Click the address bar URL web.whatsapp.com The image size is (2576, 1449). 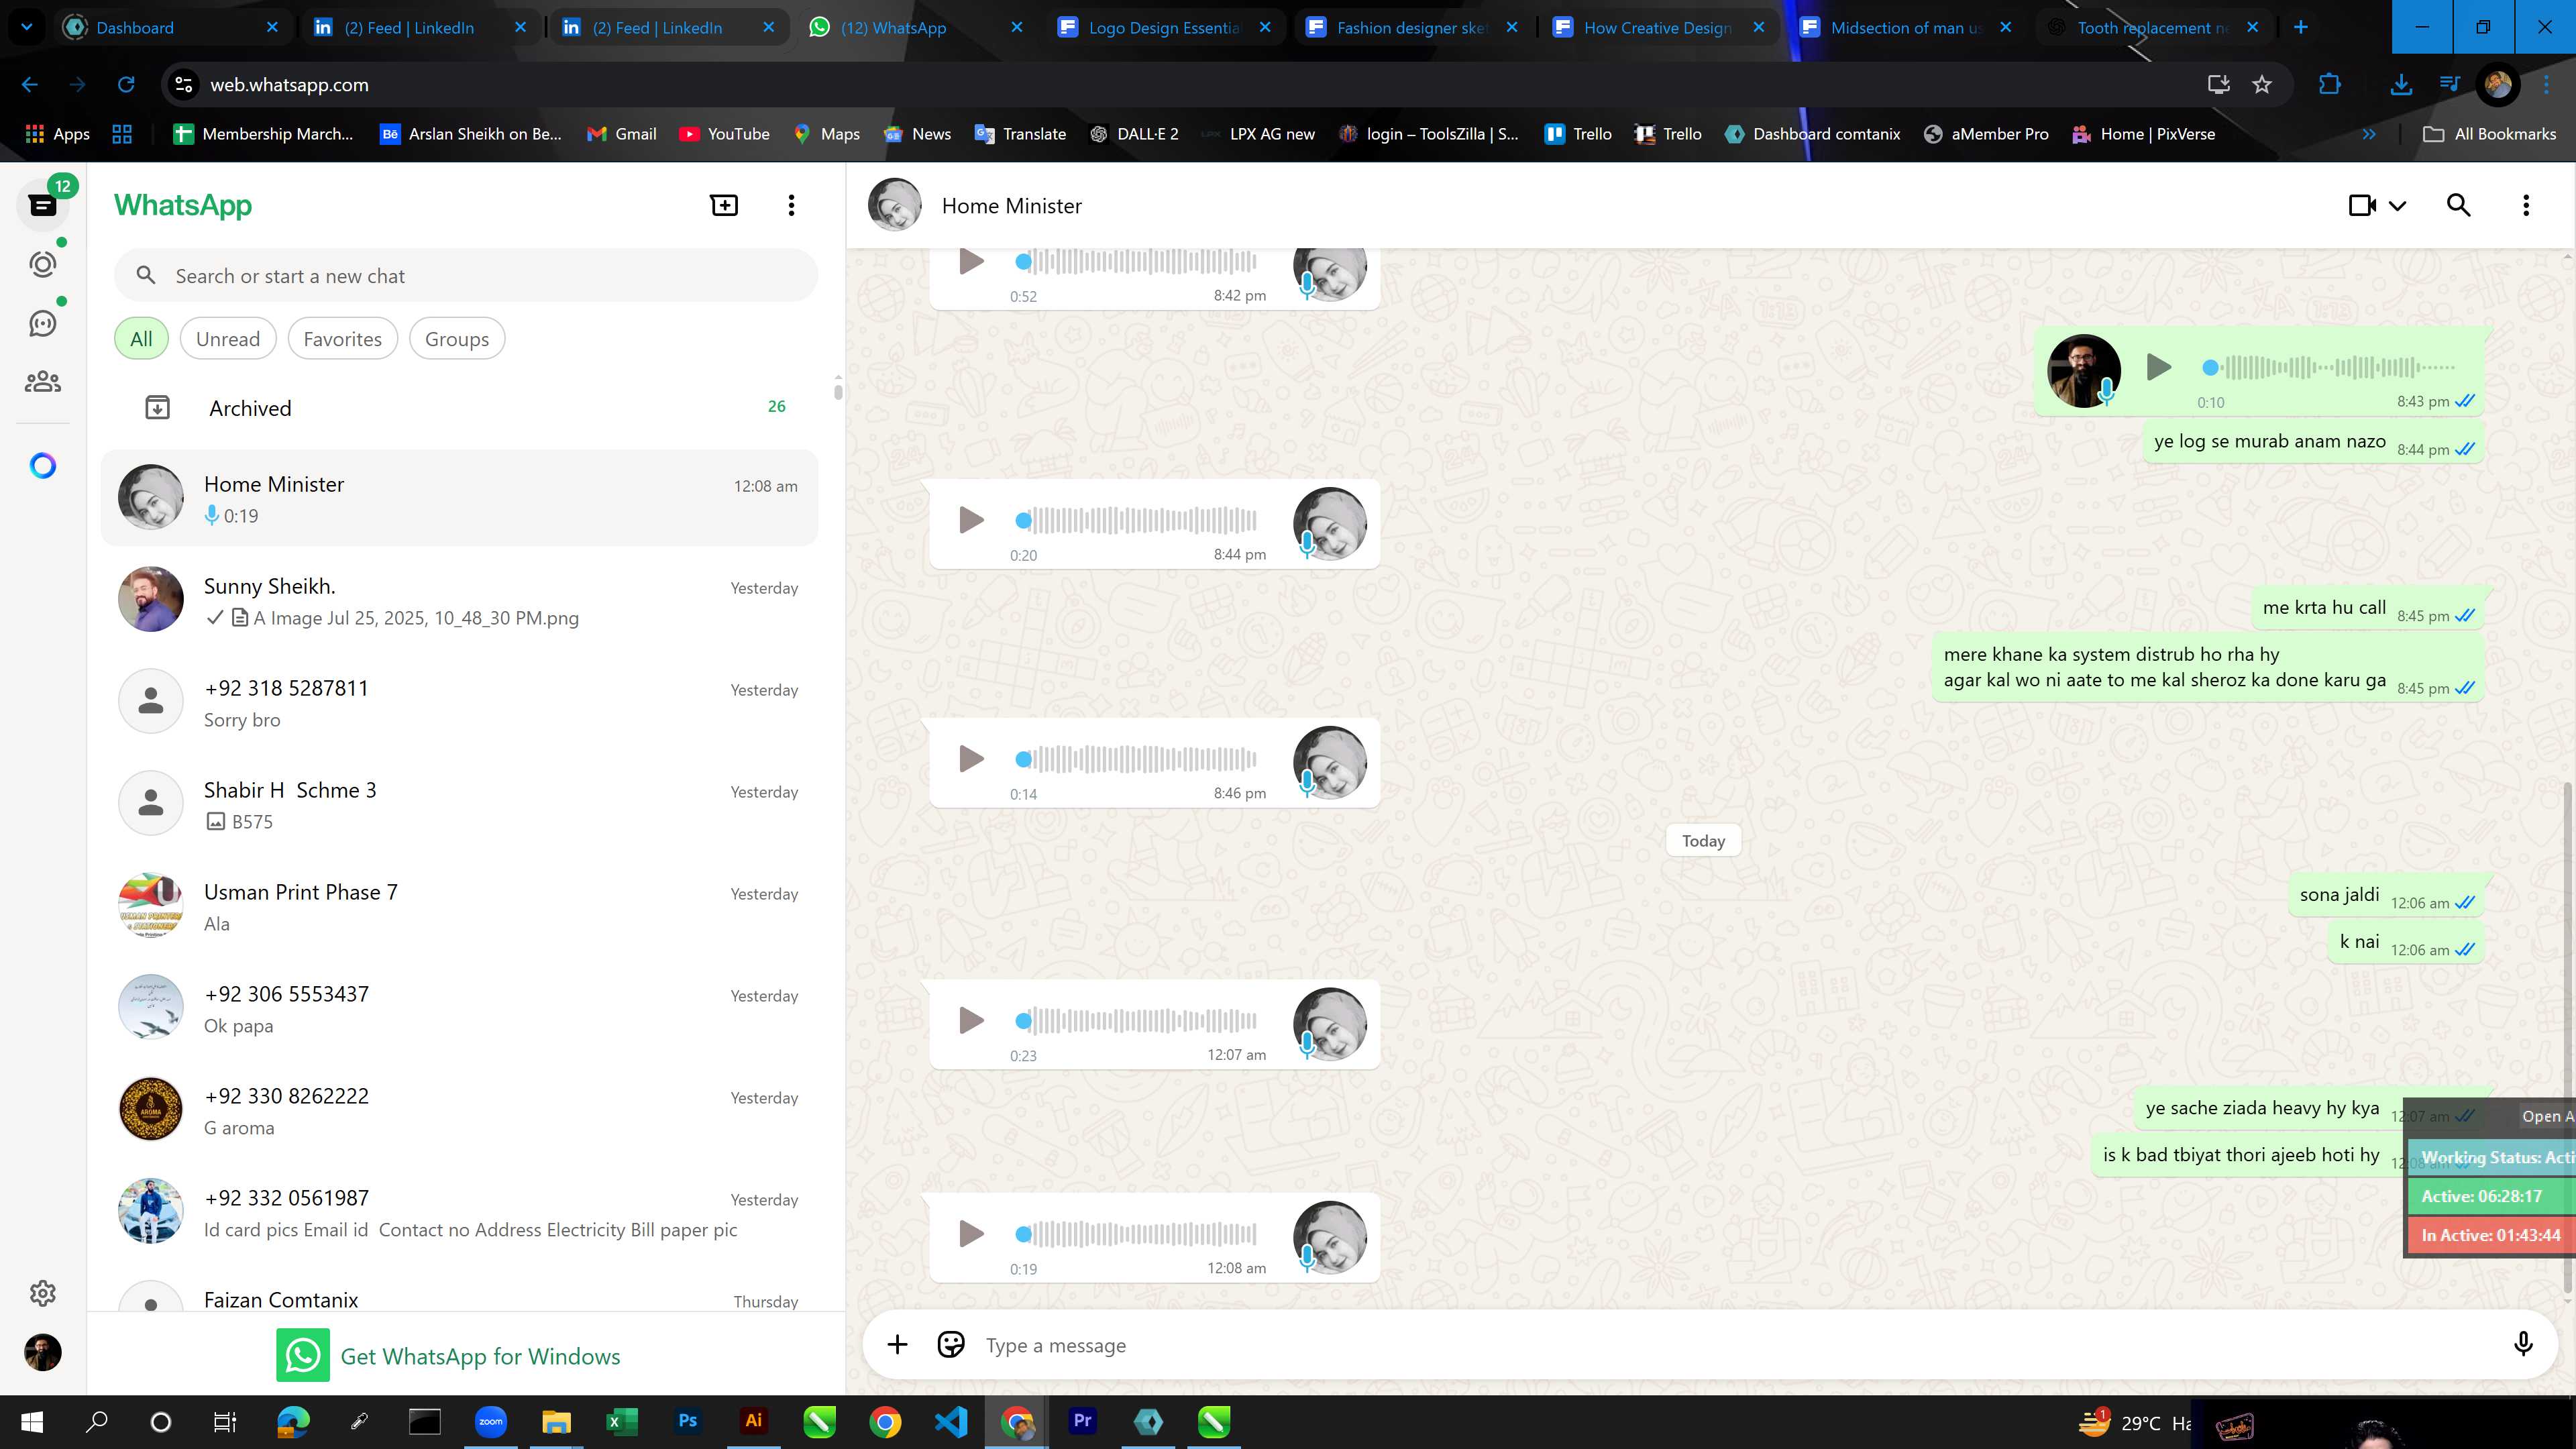289,85
